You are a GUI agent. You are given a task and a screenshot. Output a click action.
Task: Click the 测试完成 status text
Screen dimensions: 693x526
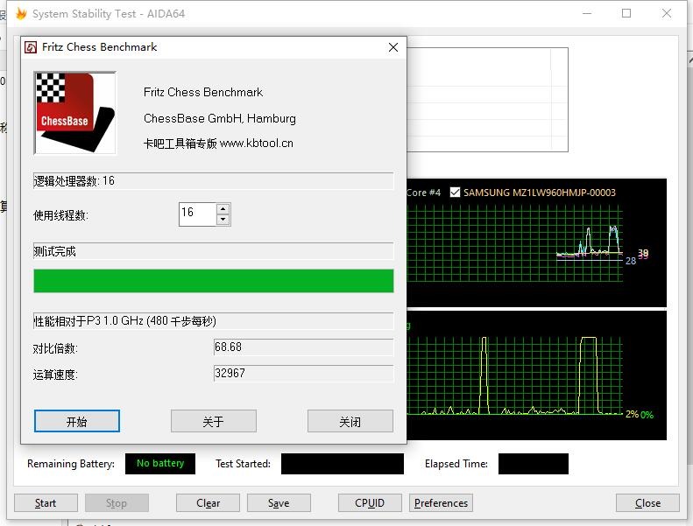click(x=55, y=251)
